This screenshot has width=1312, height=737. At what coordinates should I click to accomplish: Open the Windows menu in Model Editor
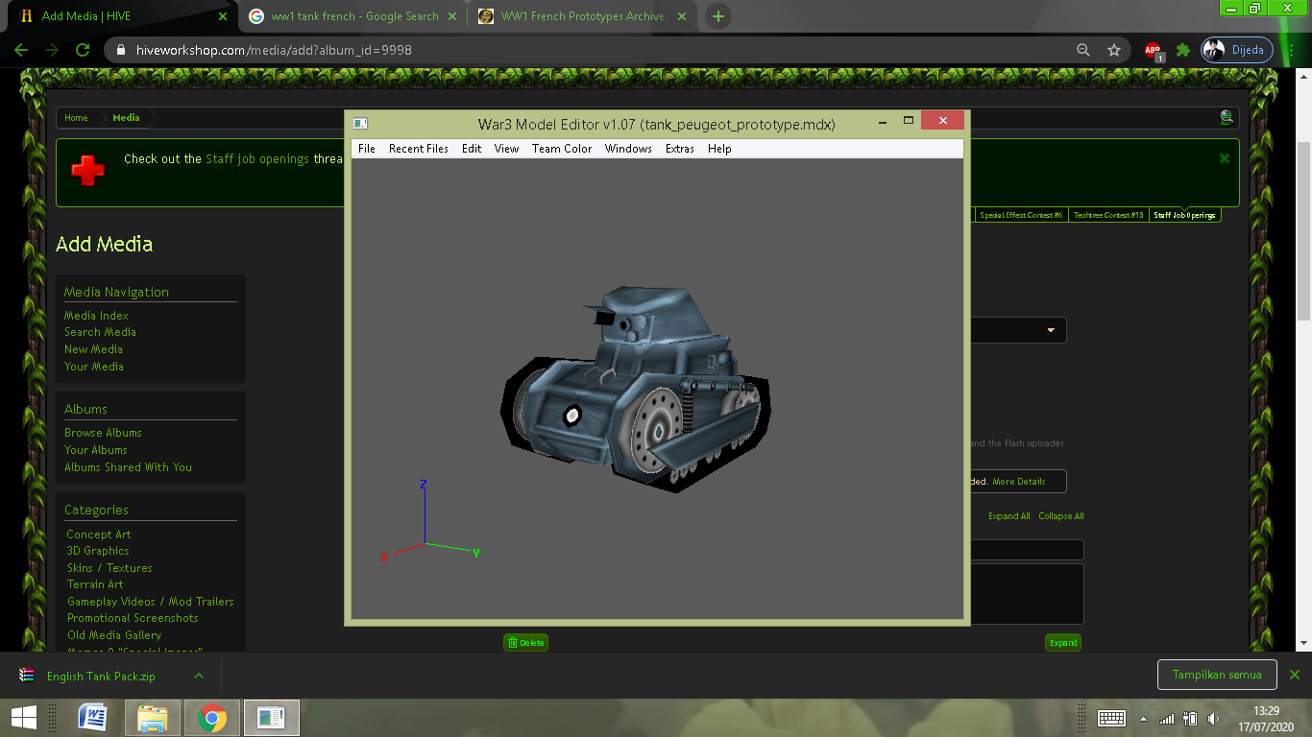628,149
